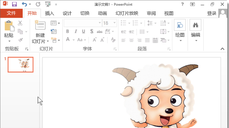Click Decrease List Level indent icon
This screenshot has height=128, width=229.
pos(124,32)
